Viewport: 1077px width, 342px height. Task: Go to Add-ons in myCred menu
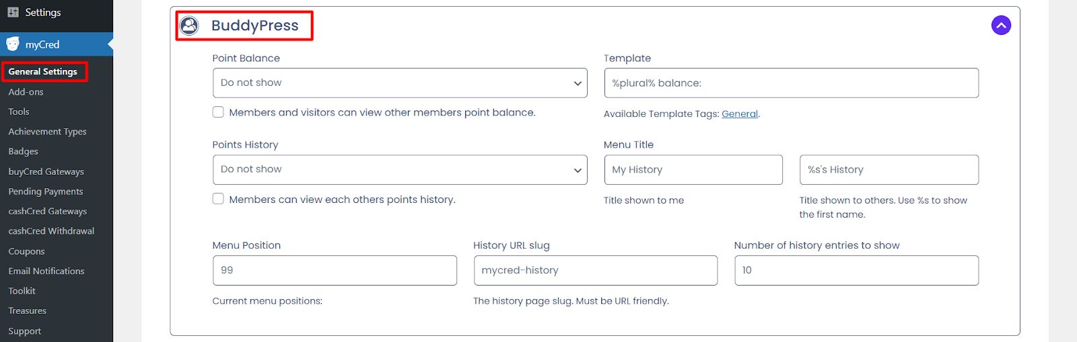tap(26, 92)
